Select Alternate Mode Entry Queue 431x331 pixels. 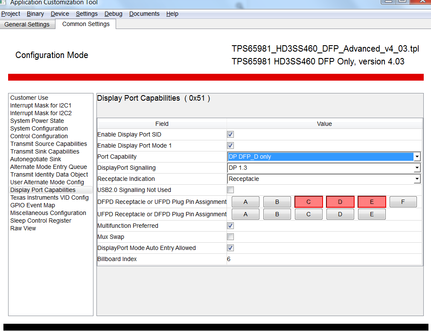pyautogui.click(x=49, y=167)
